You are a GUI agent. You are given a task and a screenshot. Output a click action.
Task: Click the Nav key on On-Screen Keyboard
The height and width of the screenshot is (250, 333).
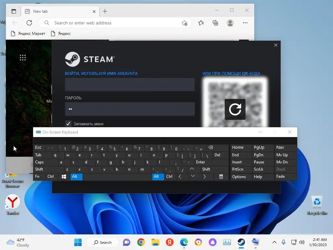[x=286, y=147]
